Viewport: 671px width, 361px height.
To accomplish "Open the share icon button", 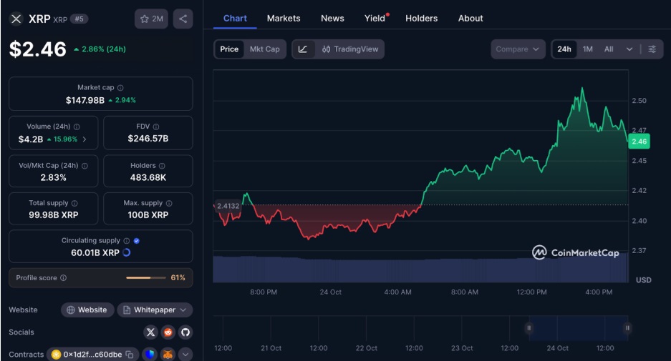I will (x=183, y=19).
